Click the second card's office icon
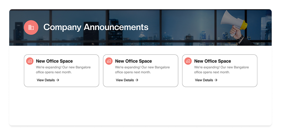Image resolution: width=281 pixels, height=135 pixels. click(109, 61)
